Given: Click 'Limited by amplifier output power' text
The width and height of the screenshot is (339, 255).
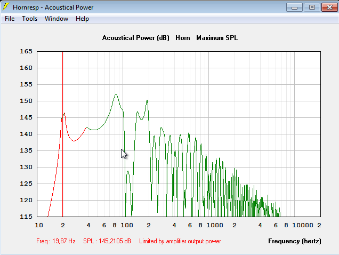Looking at the screenshot, I should coord(180,241).
